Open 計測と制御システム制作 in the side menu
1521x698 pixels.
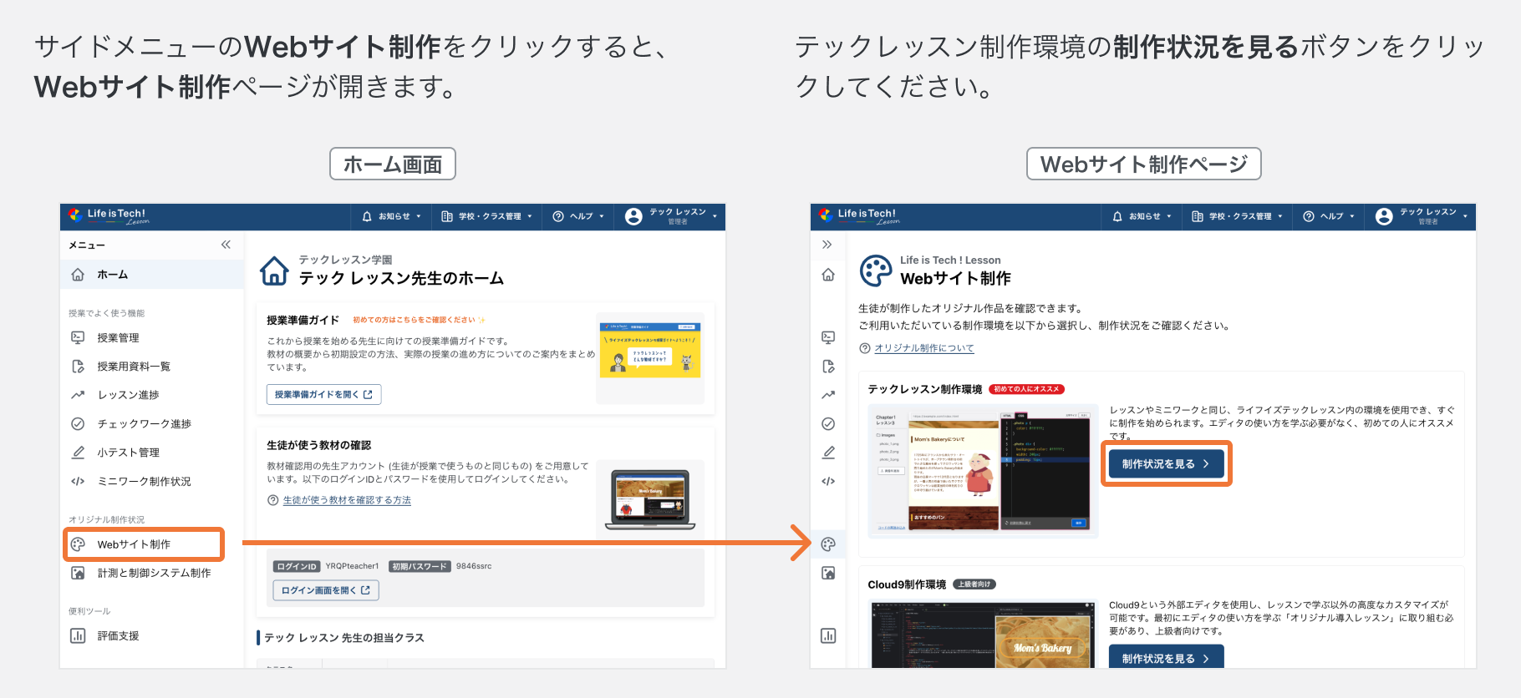click(x=152, y=574)
